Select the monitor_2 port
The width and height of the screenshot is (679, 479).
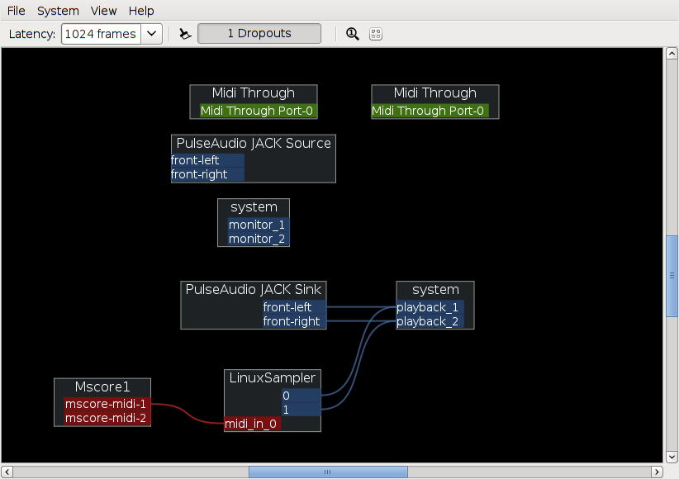[x=259, y=239]
